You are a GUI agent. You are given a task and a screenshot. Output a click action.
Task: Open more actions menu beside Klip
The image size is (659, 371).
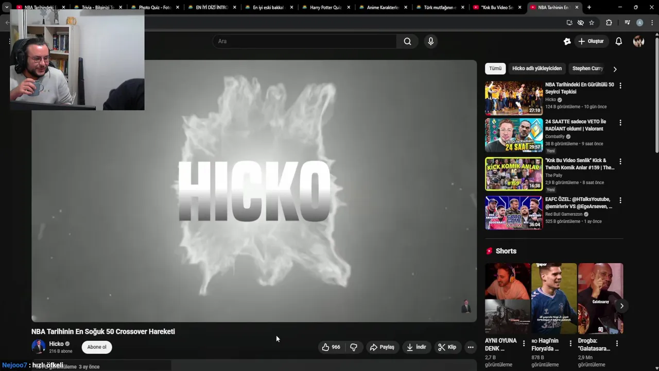[x=471, y=347]
